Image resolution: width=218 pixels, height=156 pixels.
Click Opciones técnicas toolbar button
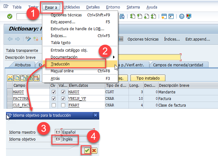tap(143, 39)
